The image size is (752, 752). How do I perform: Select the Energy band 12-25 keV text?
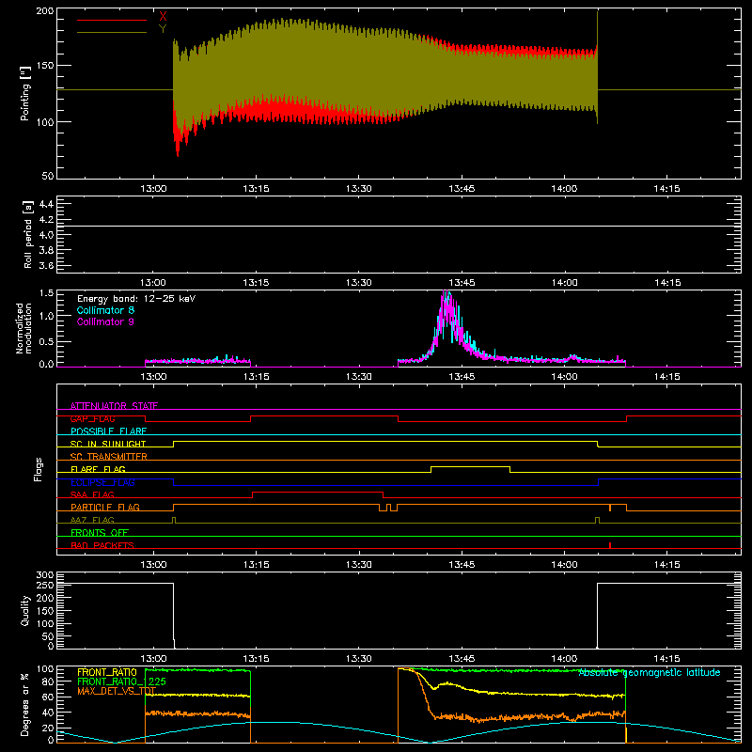pyautogui.click(x=136, y=299)
